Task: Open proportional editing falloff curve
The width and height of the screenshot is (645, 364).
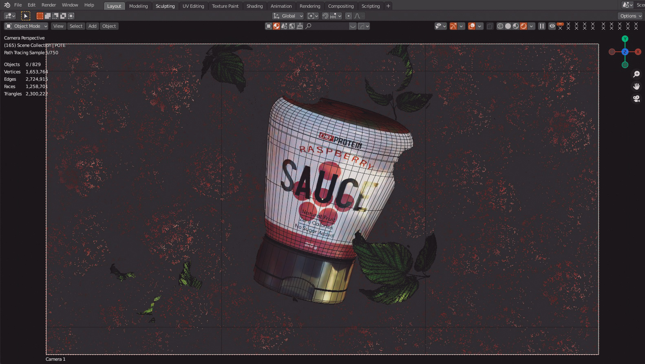Action: click(x=359, y=16)
